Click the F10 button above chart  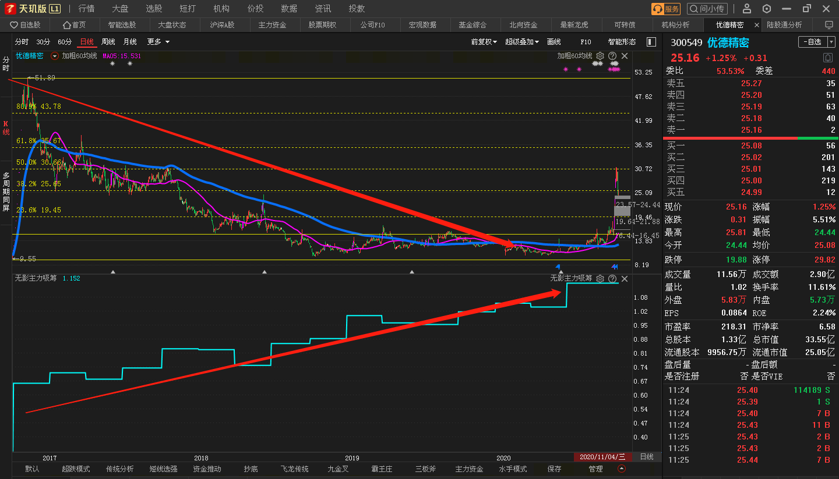click(x=586, y=42)
